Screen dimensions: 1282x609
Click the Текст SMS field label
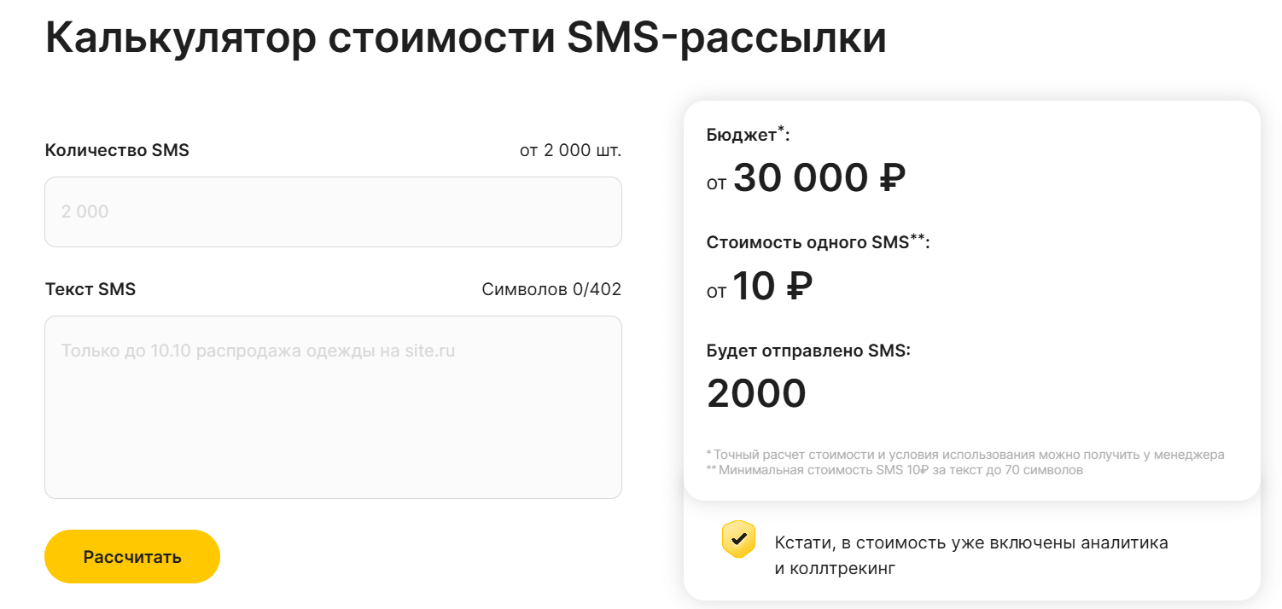click(90, 289)
